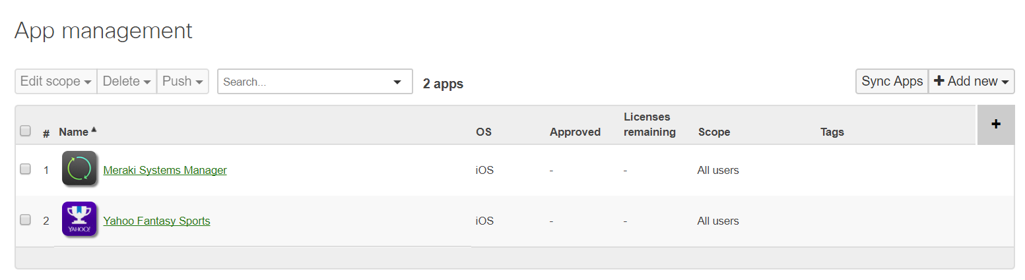The height and width of the screenshot is (280, 1025).
Task: Sort by the Scope column header
Action: pos(714,132)
